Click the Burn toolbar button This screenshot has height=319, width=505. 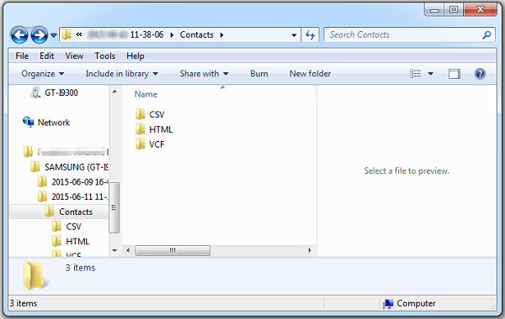pyautogui.click(x=259, y=74)
